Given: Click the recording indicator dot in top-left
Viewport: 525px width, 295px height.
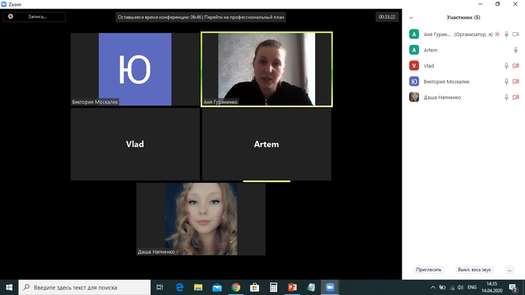Looking at the screenshot, I should (x=10, y=16).
